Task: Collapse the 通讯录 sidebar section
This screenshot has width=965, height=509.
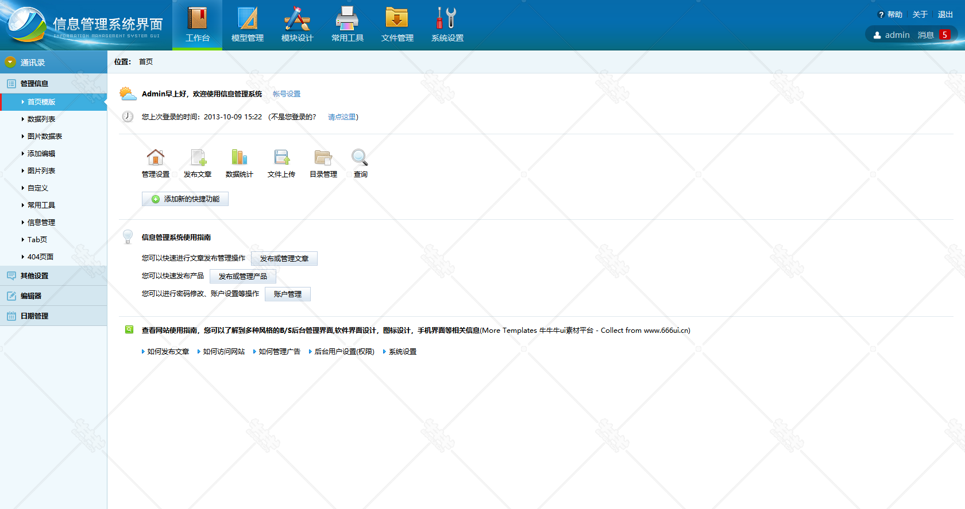Action: point(10,62)
